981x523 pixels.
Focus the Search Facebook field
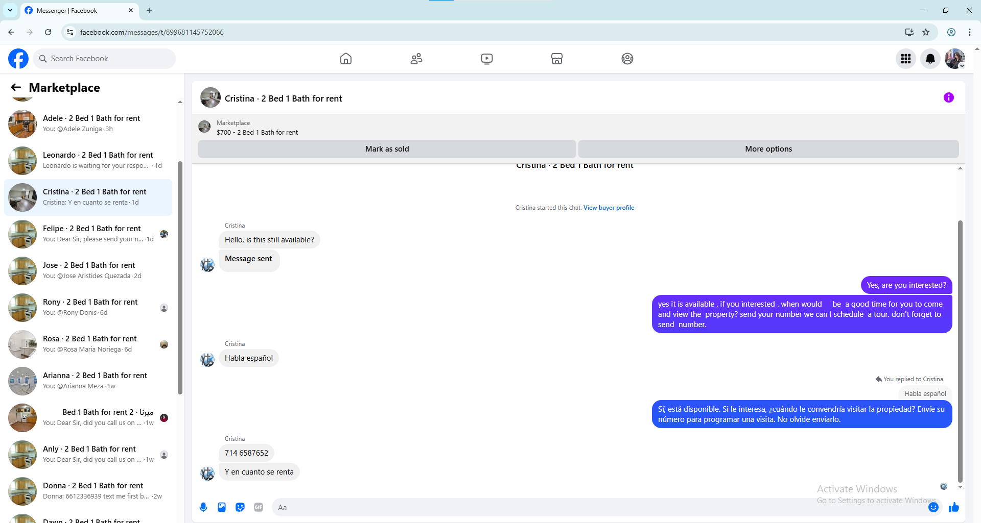coord(104,59)
